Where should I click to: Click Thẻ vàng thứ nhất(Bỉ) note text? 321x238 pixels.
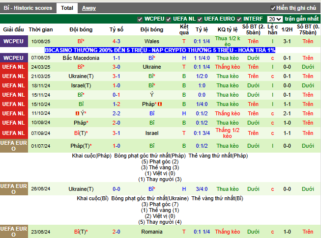(x=217, y=198)
